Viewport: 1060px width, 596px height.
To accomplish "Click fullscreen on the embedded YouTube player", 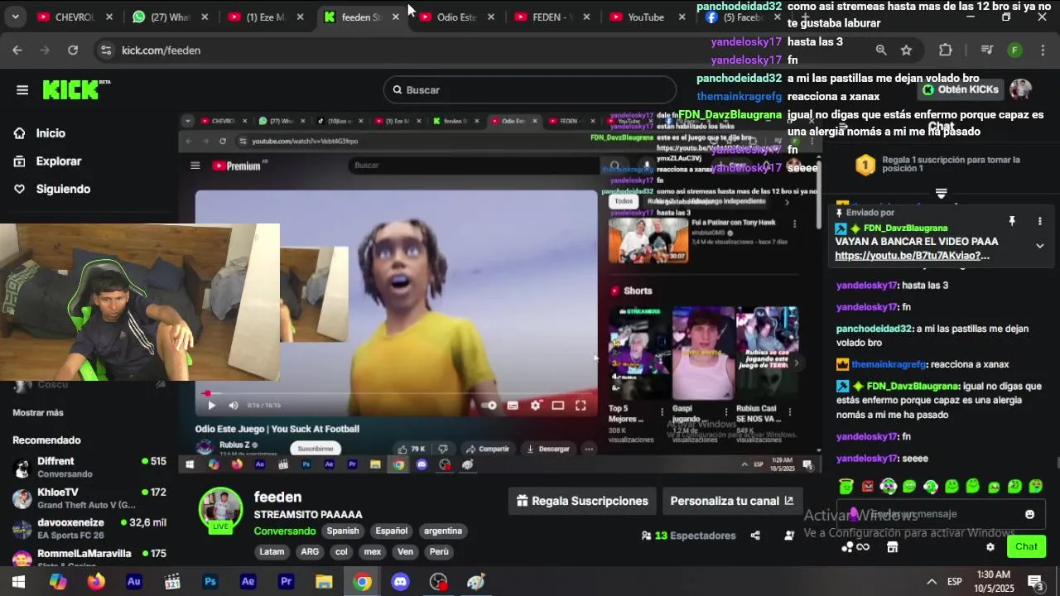I will (x=581, y=405).
